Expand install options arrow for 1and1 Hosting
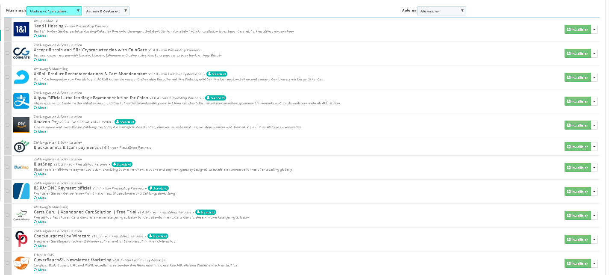This screenshot has height=275, width=609. pos(594,30)
